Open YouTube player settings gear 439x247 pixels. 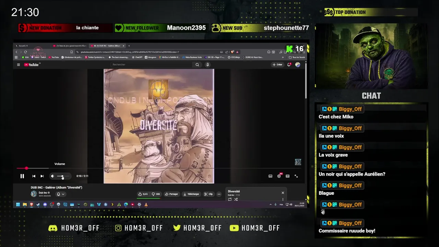[279, 176]
